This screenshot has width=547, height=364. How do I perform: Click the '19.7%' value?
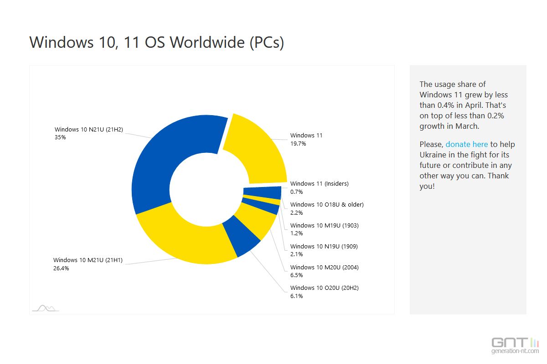(298, 143)
